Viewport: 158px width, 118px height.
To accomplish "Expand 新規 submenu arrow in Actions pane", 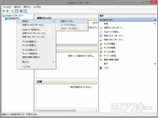I will coord(155,24).
